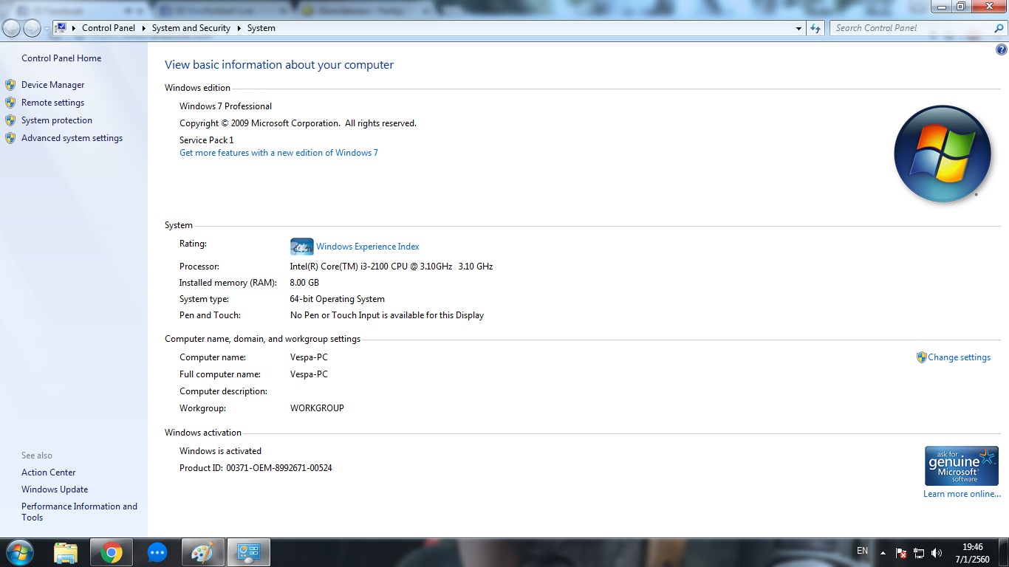1009x567 pixels.
Task: Focus the Search Control Panel field
Action: pos(913,28)
